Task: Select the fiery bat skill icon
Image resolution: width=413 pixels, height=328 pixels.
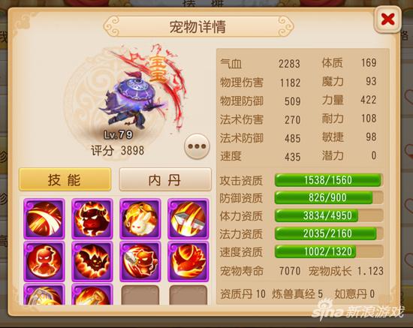Action: click(92, 261)
